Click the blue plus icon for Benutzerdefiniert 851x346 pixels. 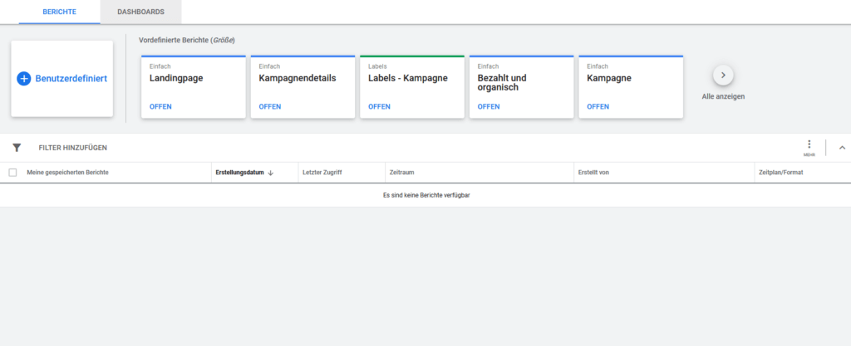click(x=24, y=78)
